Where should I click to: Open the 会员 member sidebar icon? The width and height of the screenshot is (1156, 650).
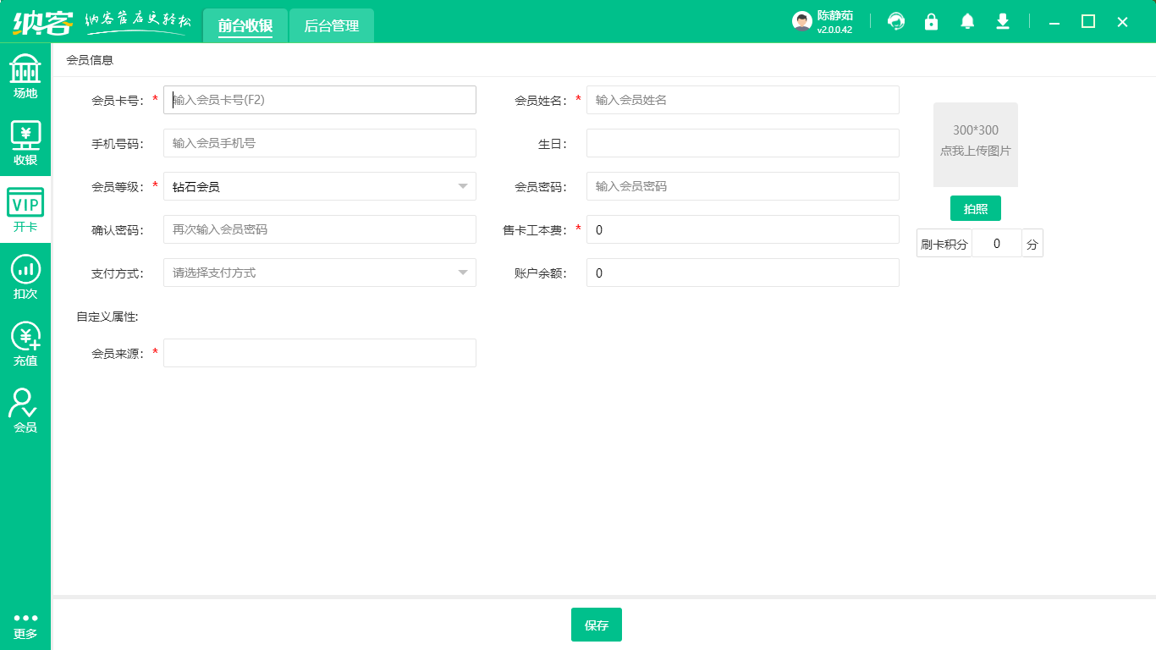tap(25, 410)
